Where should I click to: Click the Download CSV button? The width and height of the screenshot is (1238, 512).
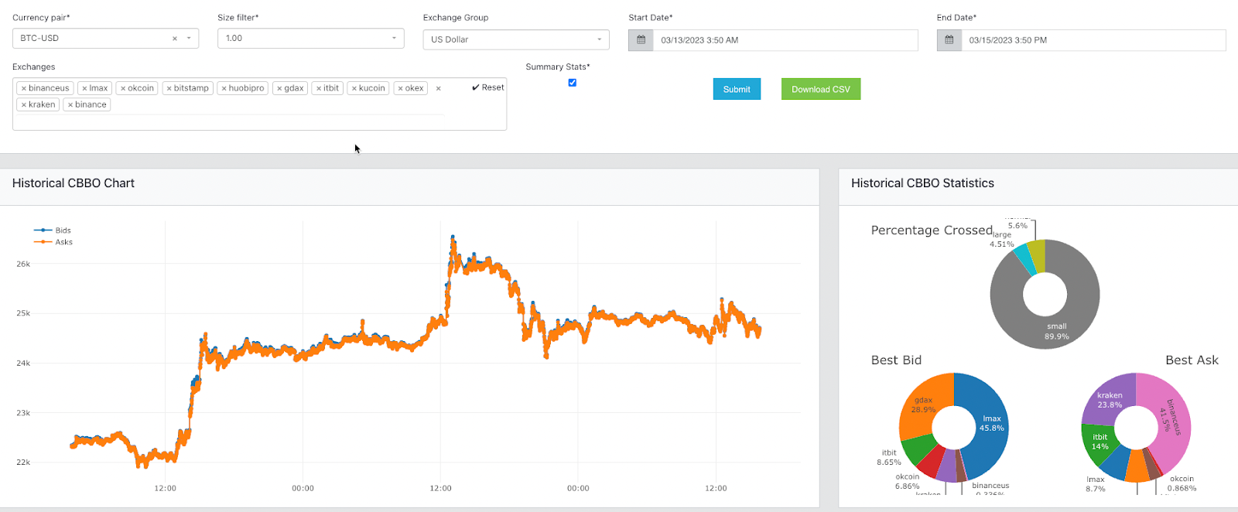tap(820, 89)
